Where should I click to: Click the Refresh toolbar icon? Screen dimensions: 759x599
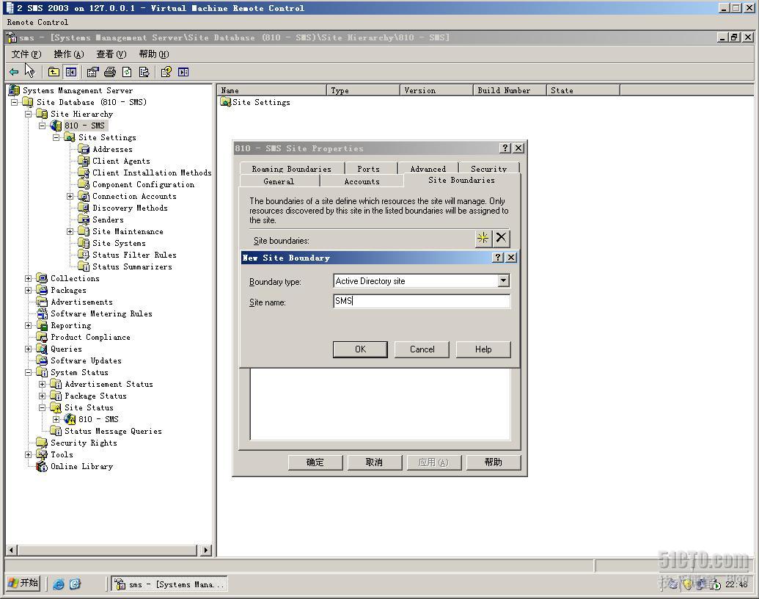click(x=127, y=72)
